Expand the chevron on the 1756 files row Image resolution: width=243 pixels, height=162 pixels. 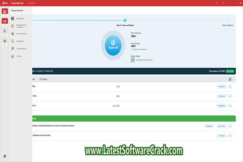click(x=230, y=87)
